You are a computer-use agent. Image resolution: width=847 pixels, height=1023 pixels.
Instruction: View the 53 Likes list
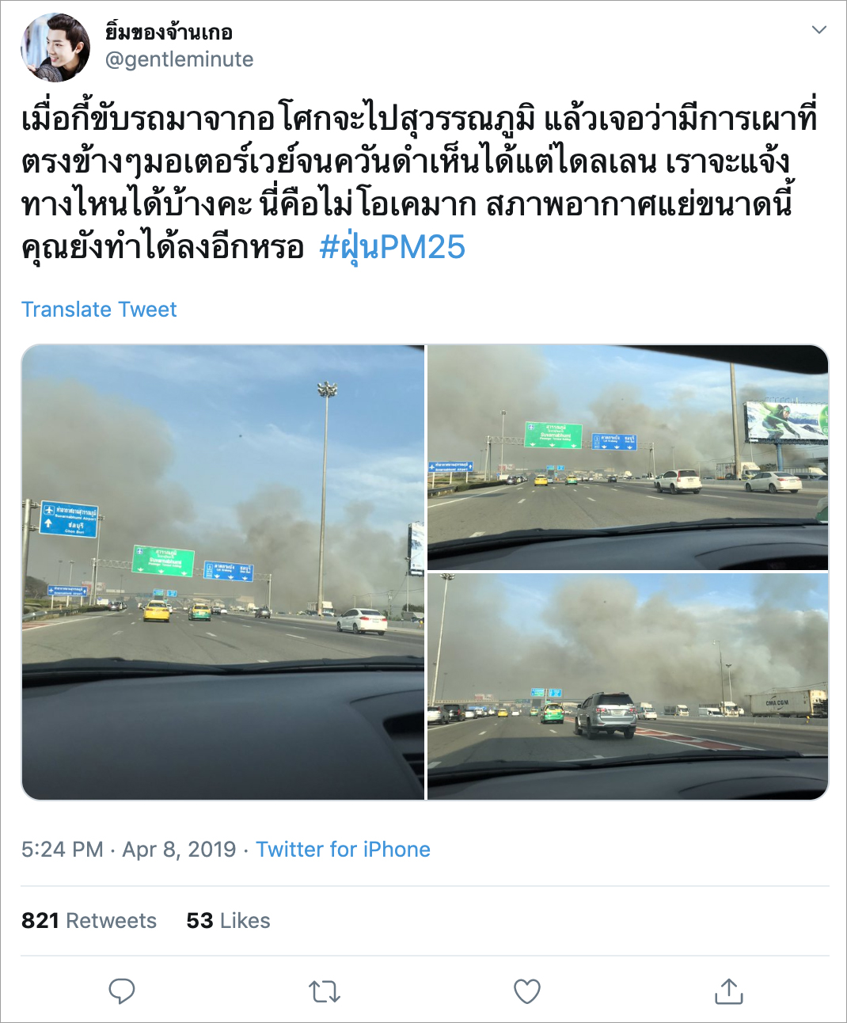pos(228,921)
